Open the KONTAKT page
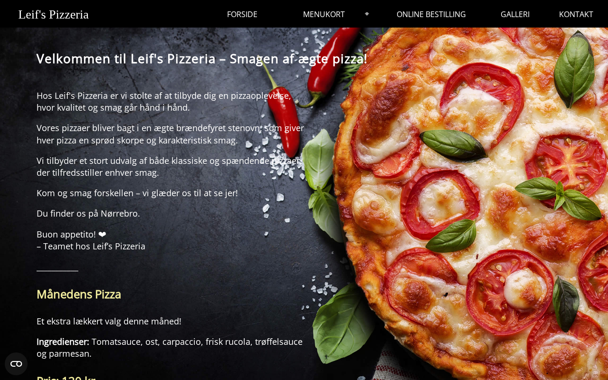 point(576,14)
